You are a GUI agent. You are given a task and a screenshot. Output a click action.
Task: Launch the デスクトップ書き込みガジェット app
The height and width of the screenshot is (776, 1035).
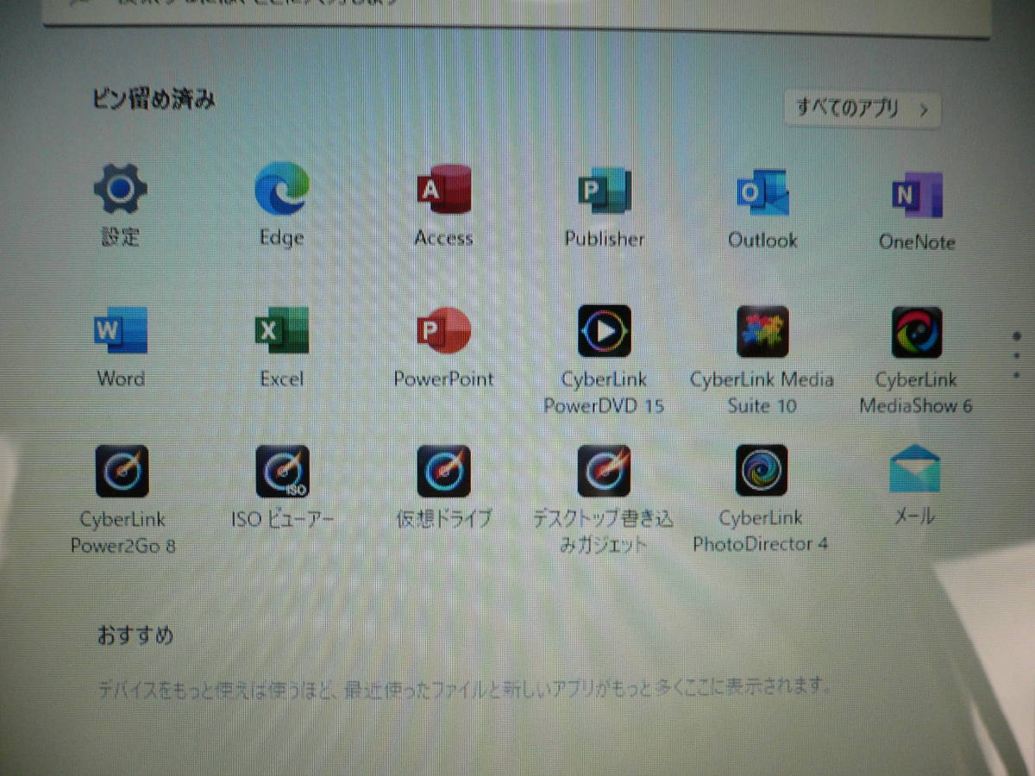coord(604,471)
